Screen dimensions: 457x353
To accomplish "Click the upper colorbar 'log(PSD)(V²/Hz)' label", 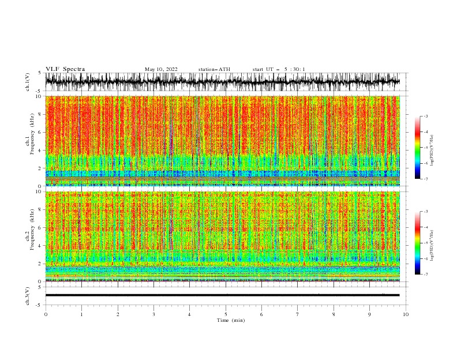I will coord(432,151).
